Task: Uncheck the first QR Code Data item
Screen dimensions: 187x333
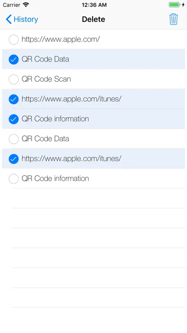Action: tap(13, 59)
